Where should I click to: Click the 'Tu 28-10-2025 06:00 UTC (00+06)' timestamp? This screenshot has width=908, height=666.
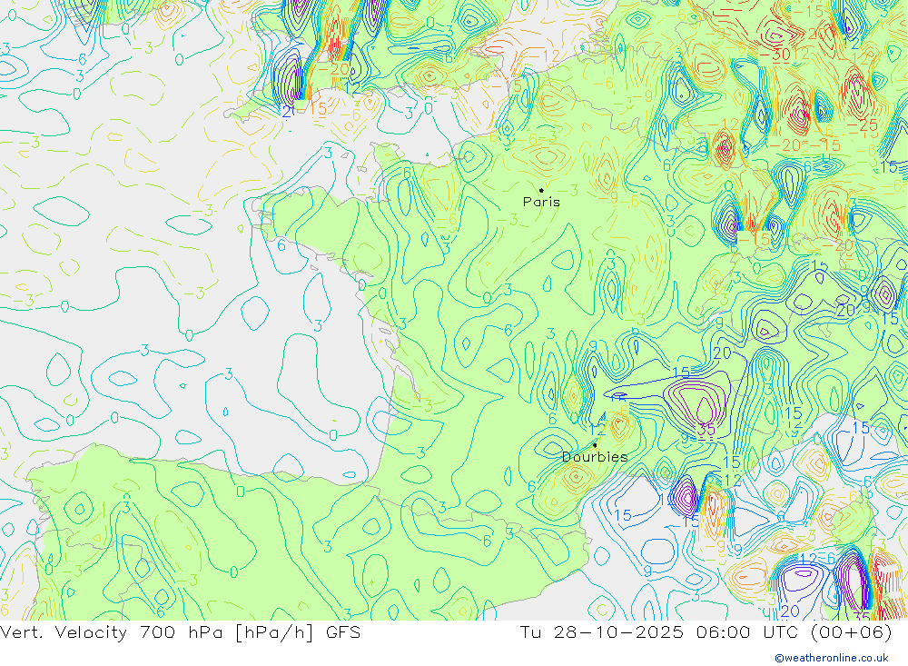tap(706, 631)
